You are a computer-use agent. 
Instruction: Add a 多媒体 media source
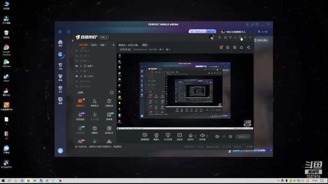180,137
